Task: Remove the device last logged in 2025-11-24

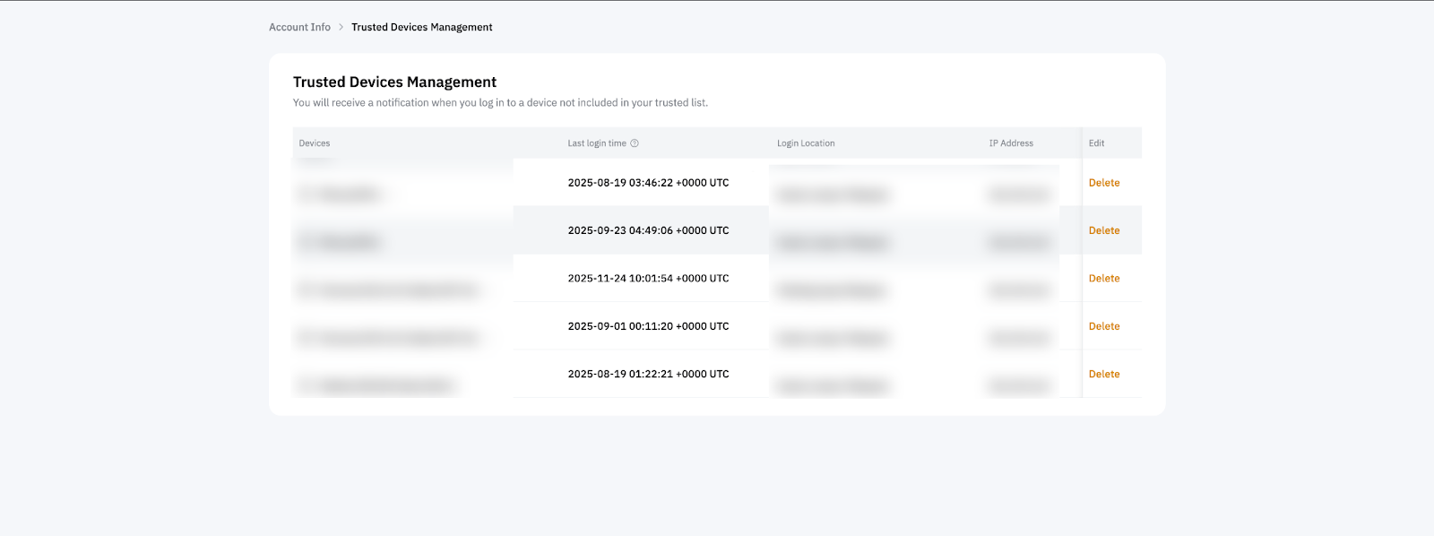Action: 1103,279
